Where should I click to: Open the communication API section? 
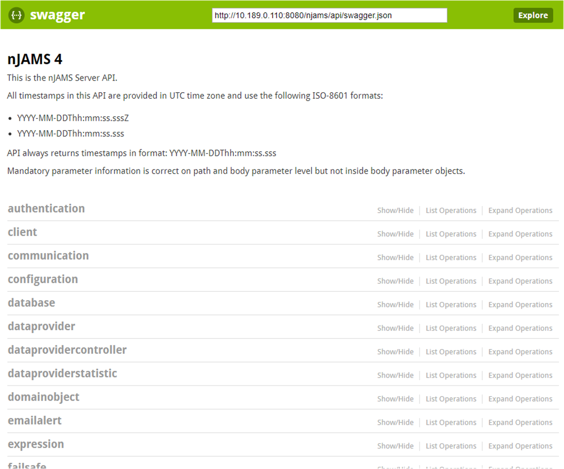pos(48,256)
